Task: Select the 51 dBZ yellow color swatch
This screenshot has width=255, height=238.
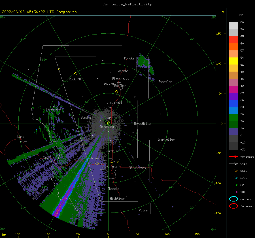Action: click(233, 61)
